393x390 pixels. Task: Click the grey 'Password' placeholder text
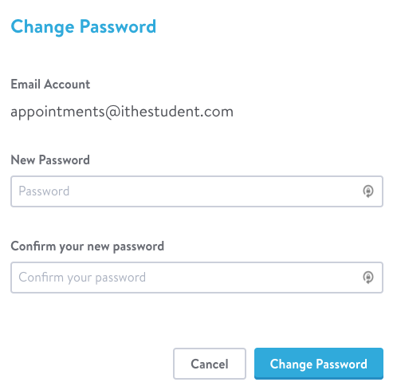[x=44, y=191]
